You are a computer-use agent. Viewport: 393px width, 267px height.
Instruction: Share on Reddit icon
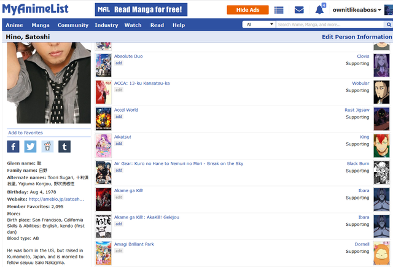pos(47,147)
